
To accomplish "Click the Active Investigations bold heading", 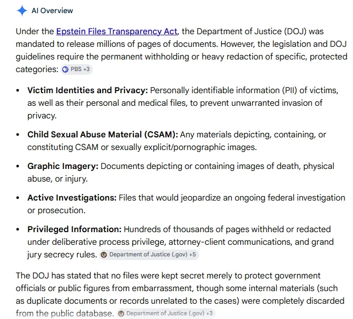I will click(72, 198).
